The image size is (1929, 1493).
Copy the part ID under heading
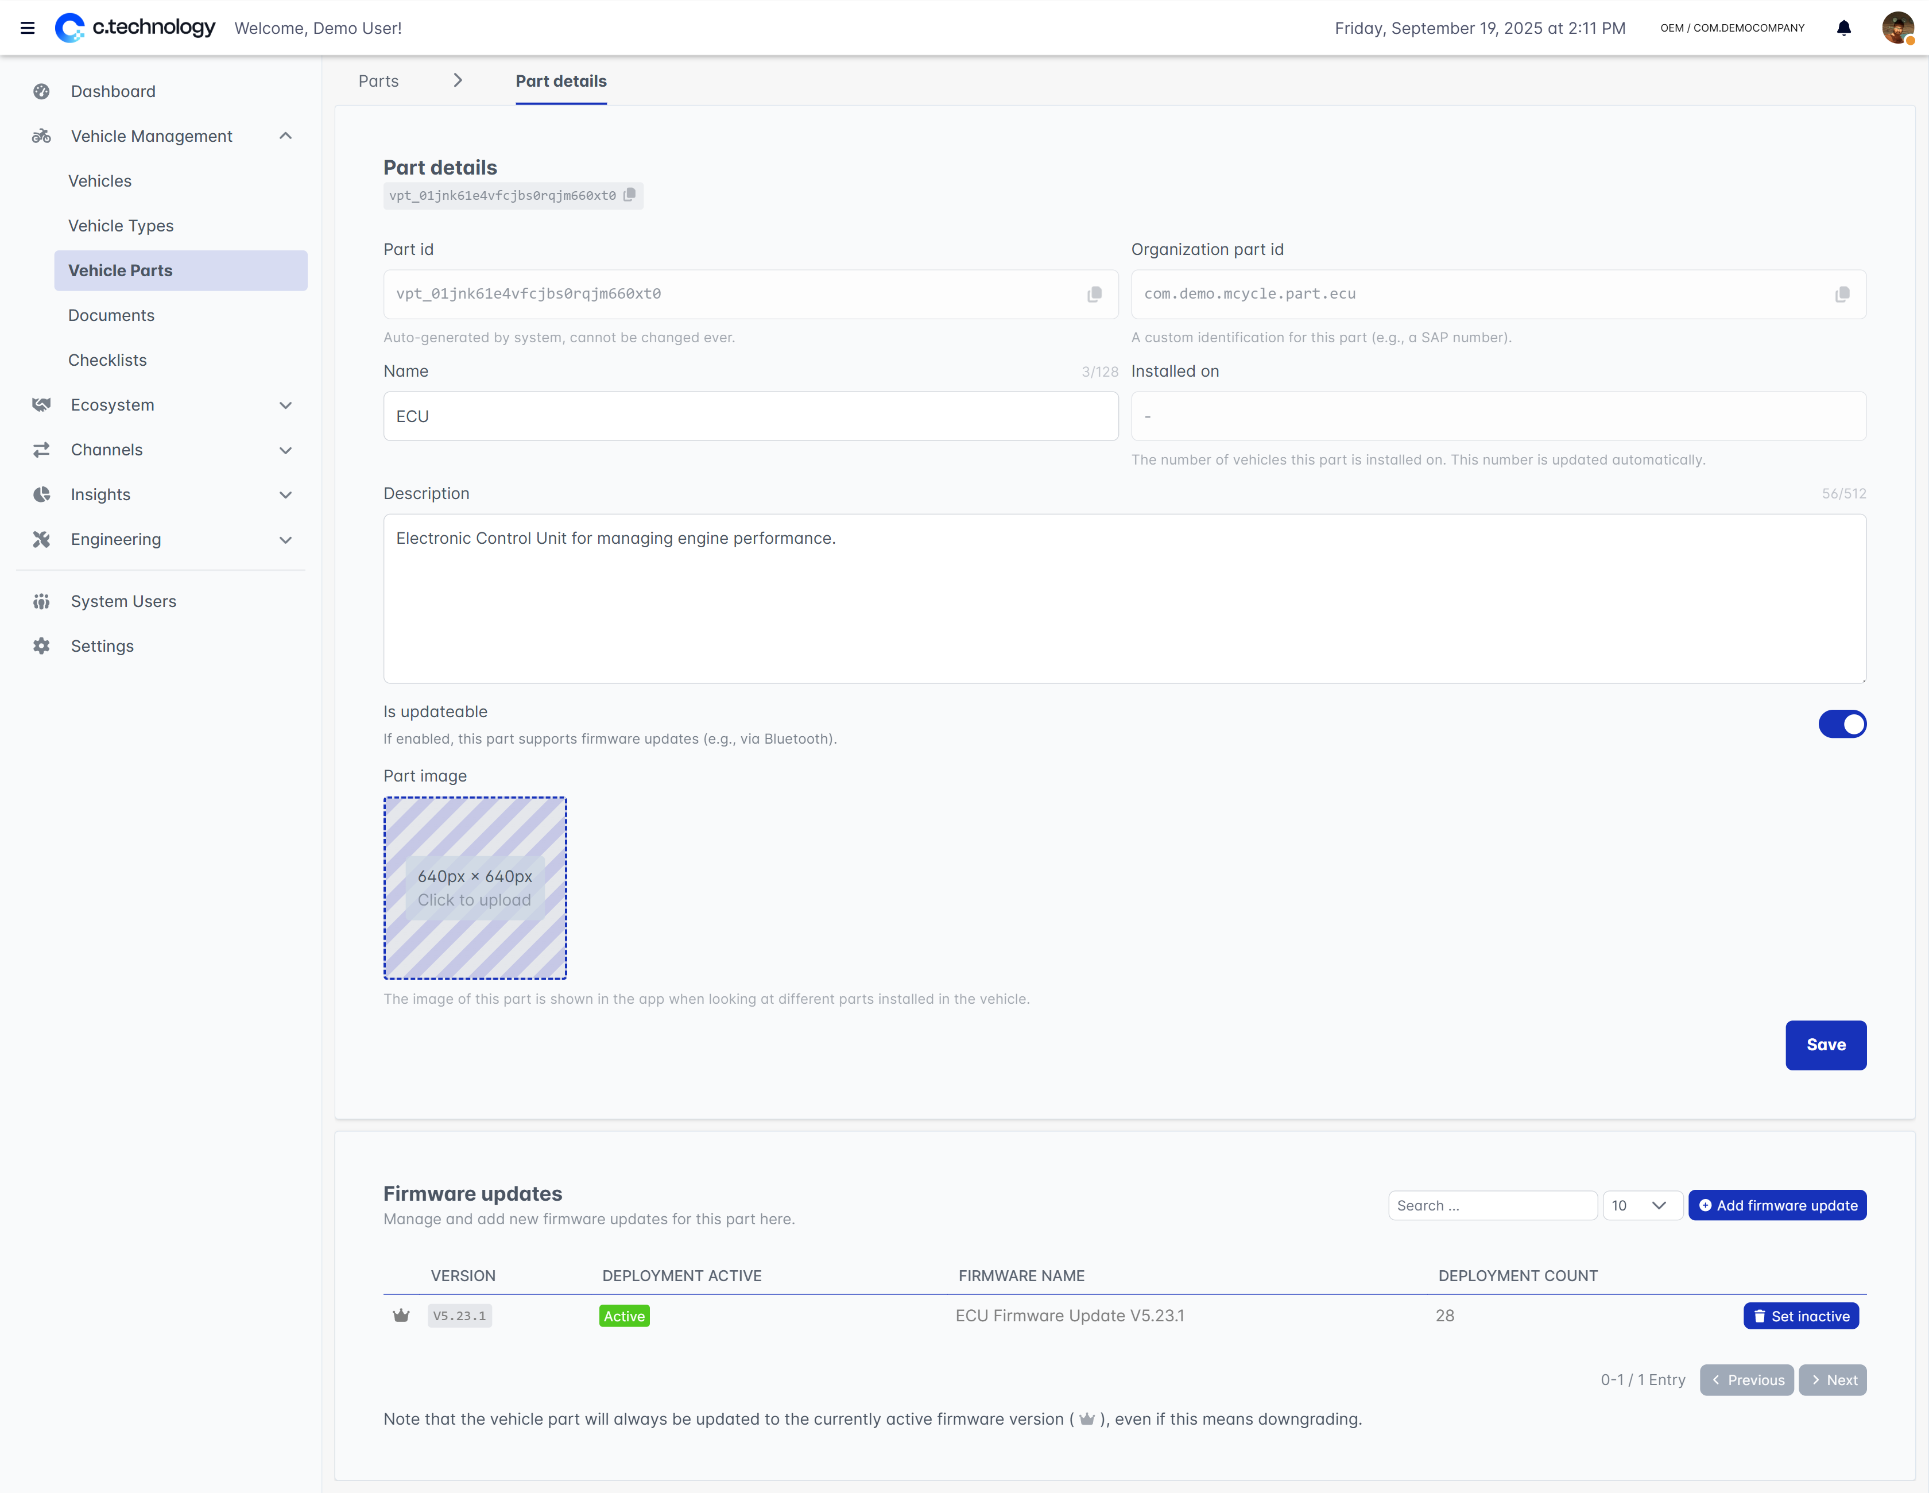[x=630, y=194]
